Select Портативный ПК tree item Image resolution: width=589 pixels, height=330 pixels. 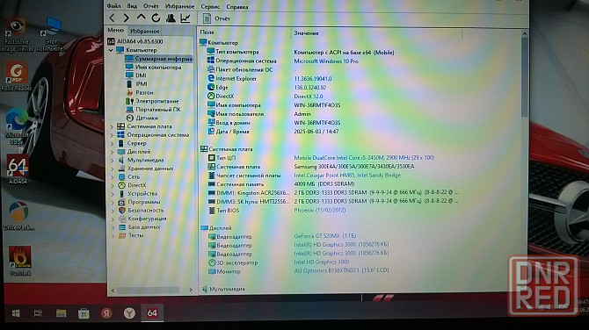(153, 110)
